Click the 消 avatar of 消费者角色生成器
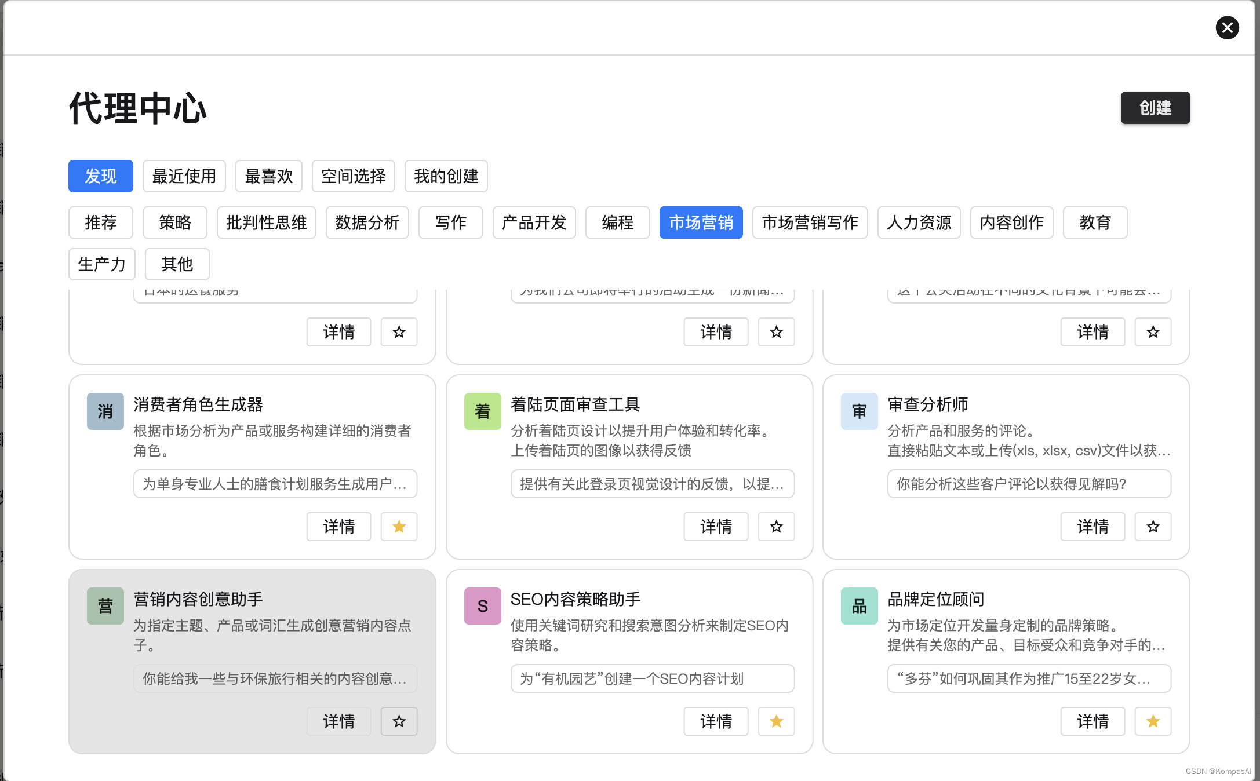The width and height of the screenshot is (1260, 781). point(105,411)
